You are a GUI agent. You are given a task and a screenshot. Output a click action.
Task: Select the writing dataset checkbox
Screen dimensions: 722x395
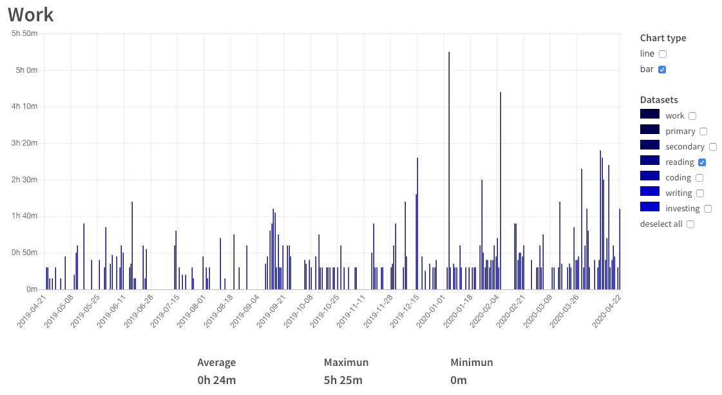tap(700, 193)
